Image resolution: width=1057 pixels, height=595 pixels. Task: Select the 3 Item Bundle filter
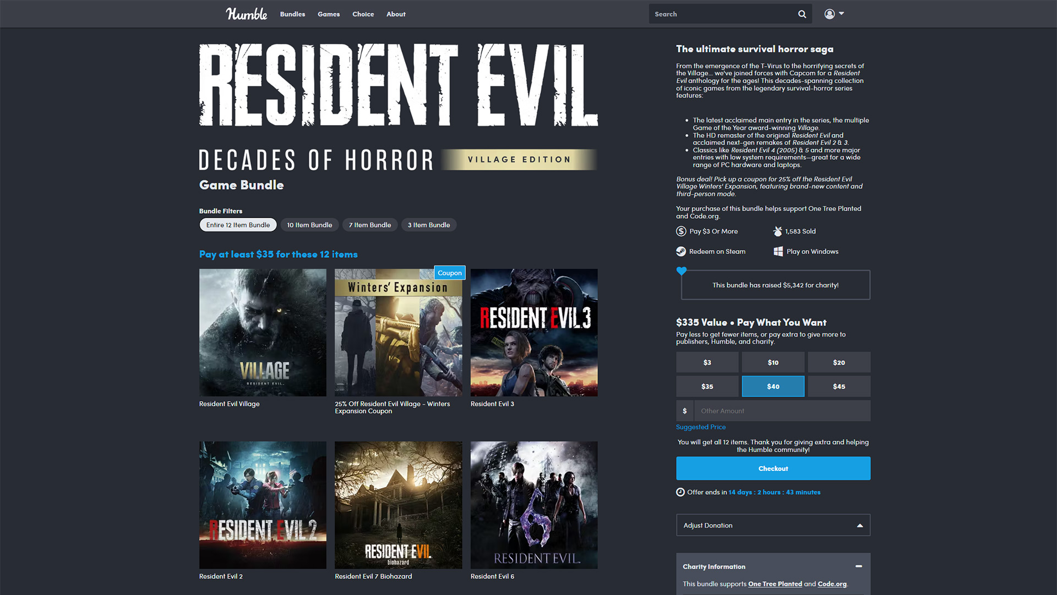coord(428,224)
